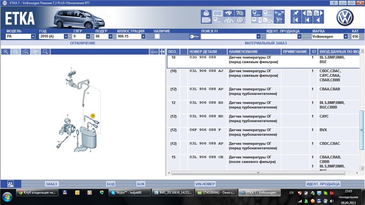This screenshot has height=205, width=365.
Task: Click the plain left arrow back icon
Action: coord(318,20)
